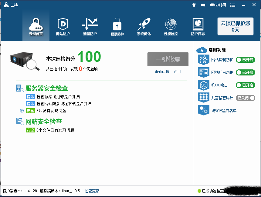The width and height of the screenshot is (261, 197).
Task: Toggle the 抗CC攻击 switch
Action: (x=245, y=85)
